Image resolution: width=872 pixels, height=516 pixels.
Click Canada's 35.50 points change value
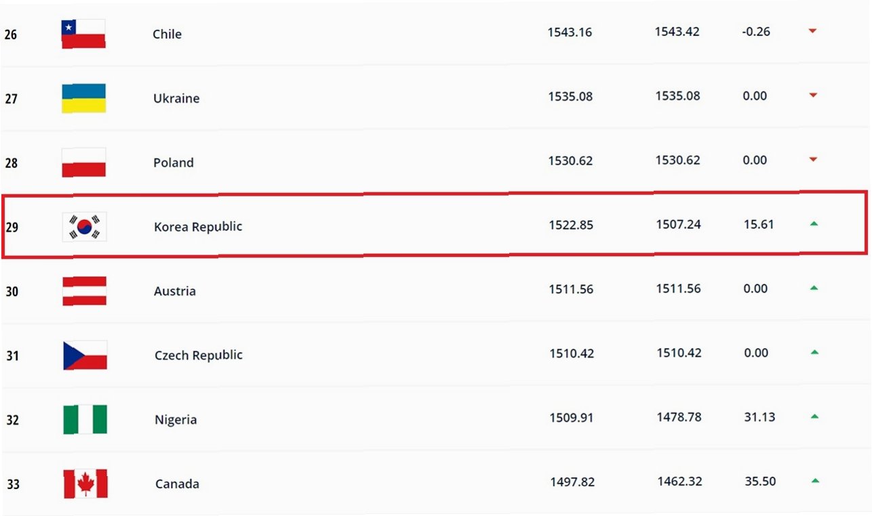(760, 481)
